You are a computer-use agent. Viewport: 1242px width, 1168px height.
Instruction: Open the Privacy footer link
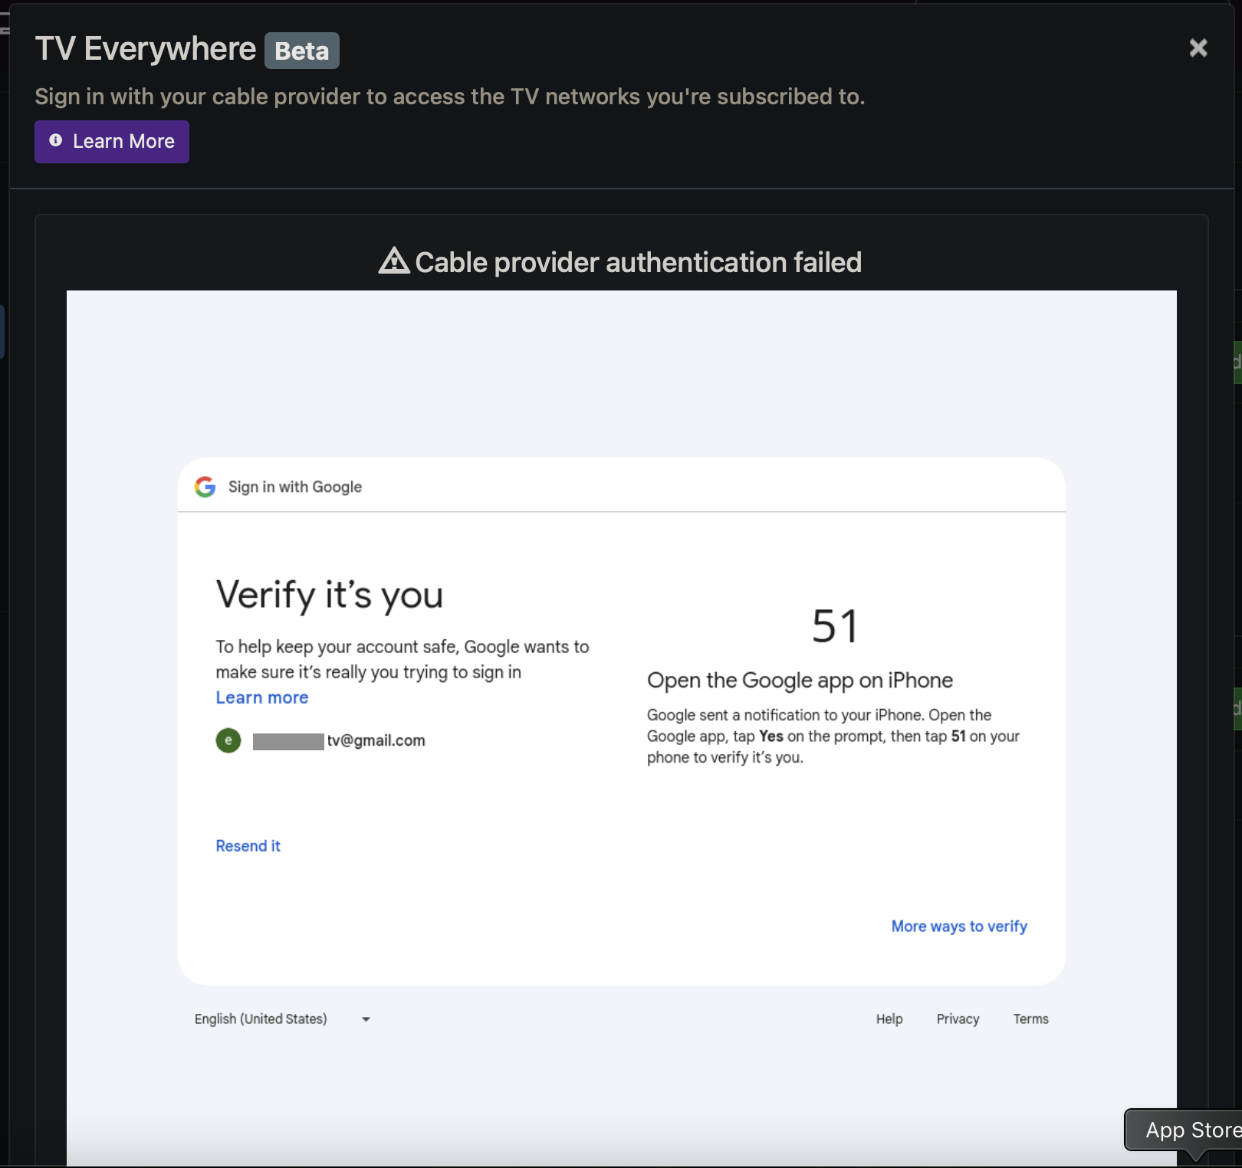[x=958, y=1019]
